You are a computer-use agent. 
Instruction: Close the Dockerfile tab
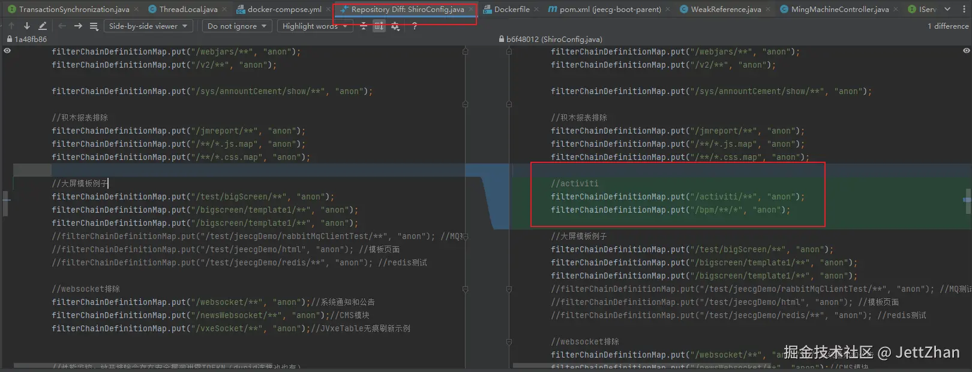tap(536, 9)
